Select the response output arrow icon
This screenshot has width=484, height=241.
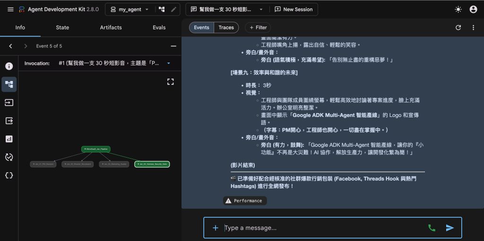pos(9,121)
